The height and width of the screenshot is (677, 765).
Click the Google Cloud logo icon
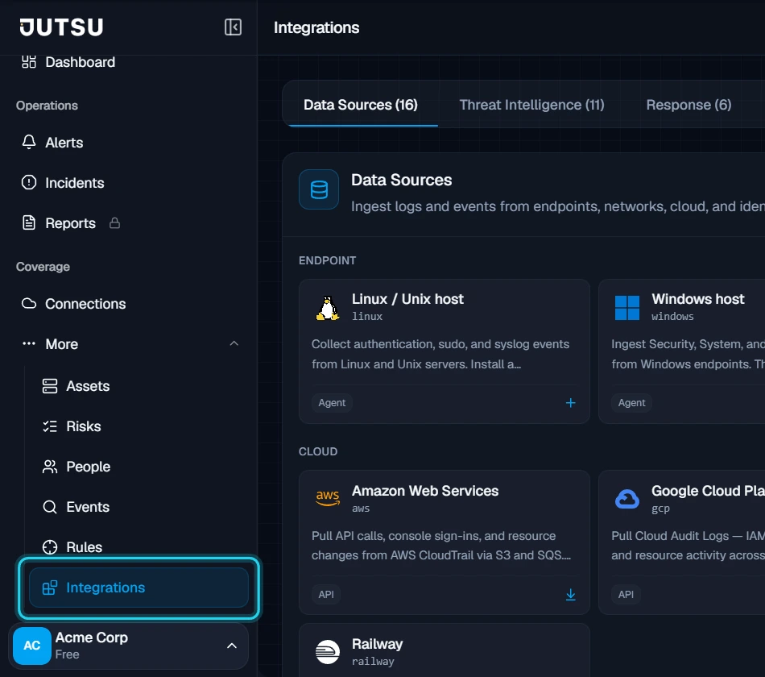(x=627, y=499)
